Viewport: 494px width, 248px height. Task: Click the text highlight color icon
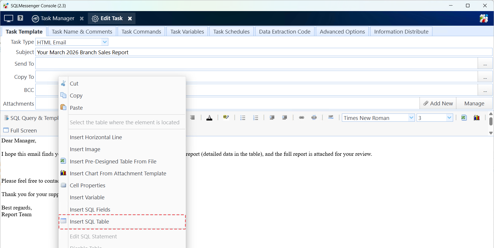coord(226,118)
